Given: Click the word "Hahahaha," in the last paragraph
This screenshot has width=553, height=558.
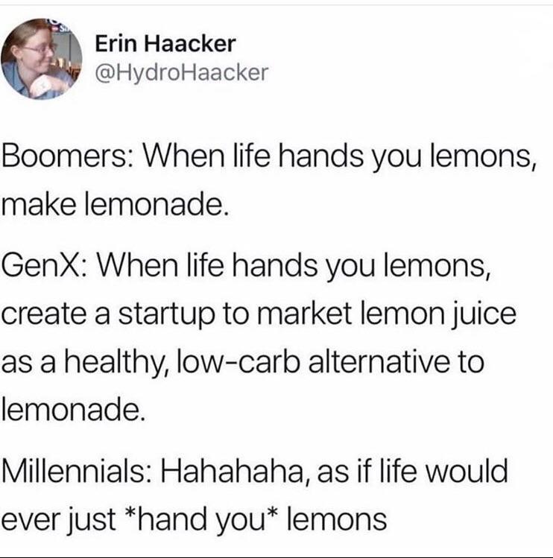Looking at the screenshot, I should tap(236, 471).
